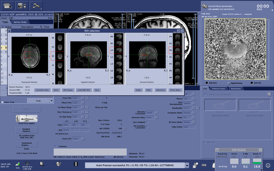Open the SAR Display window menu icon
The height and width of the screenshot is (171, 274).
click(x=217, y=150)
